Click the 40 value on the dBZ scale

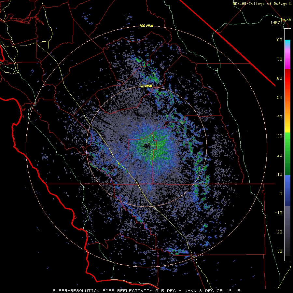click(280, 117)
